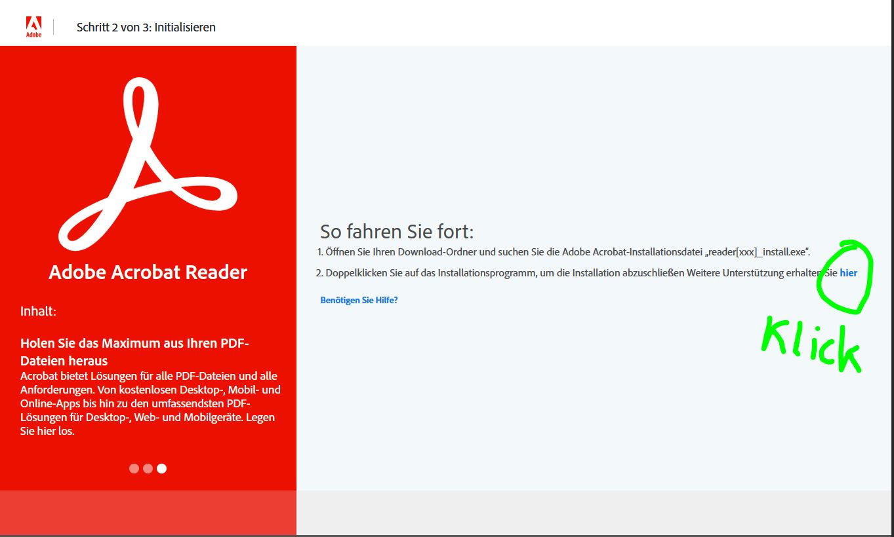Click the Adobe logo in the header
894x537 pixels.
click(x=33, y=27)
